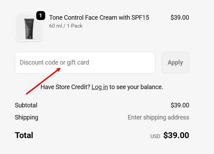Select the 60 ml / 1-Pack variant text
Image resolution: width=214 pixels, height=154 pixels.
(x=66, y=26)
